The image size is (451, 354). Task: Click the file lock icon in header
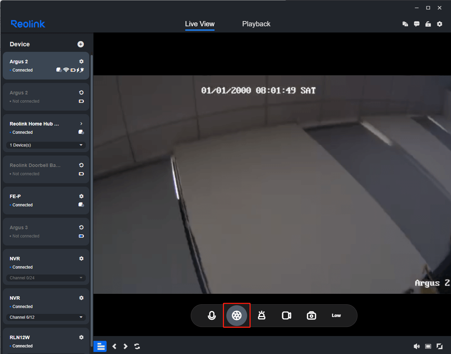point(405,24)
